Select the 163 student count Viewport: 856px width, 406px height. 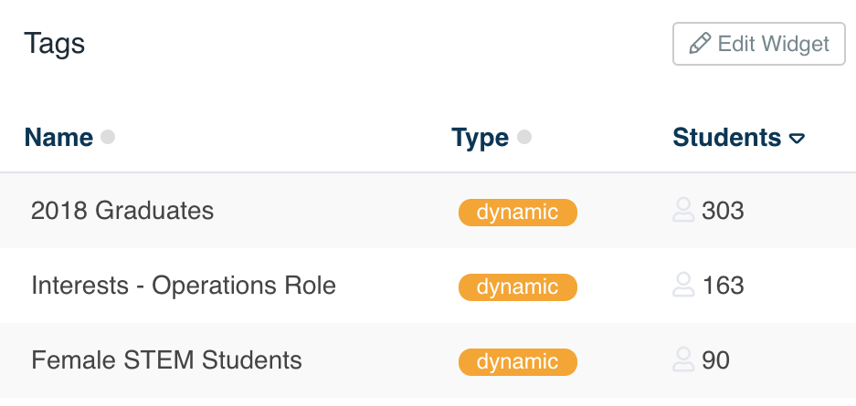723,286
